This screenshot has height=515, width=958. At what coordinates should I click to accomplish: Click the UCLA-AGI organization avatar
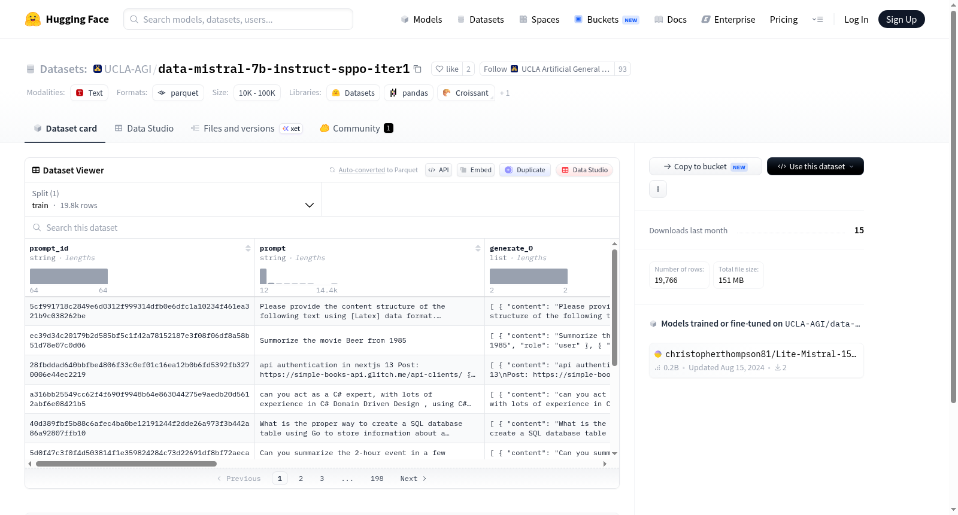[98, 69]
